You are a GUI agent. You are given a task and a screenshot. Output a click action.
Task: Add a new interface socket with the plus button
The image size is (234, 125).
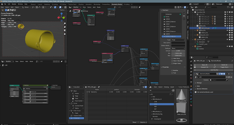point(184,14)
